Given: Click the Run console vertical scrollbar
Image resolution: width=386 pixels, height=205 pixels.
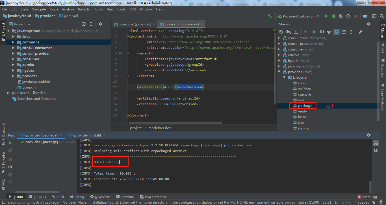Looking at the screenshot, I should (x=370, y=186).
